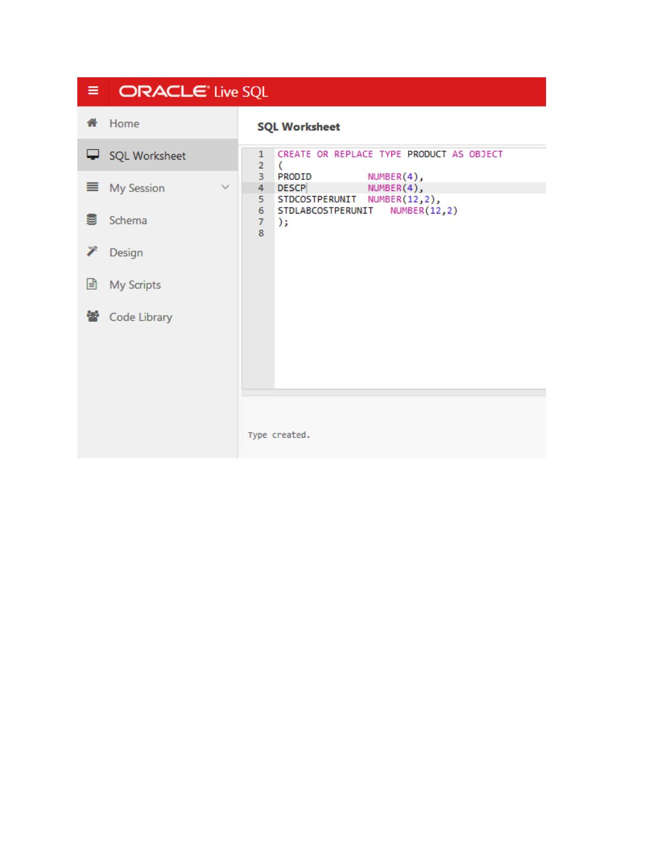Click the My Session lines icon
The width and height of the screenshot is (657, 850).
[x=92, y=188]
